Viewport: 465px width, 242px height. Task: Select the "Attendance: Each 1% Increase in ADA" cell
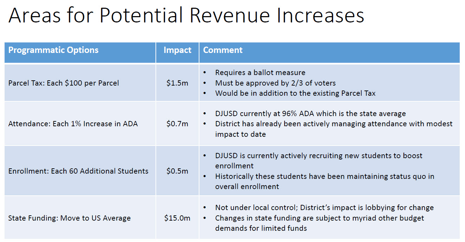(73, 124)
